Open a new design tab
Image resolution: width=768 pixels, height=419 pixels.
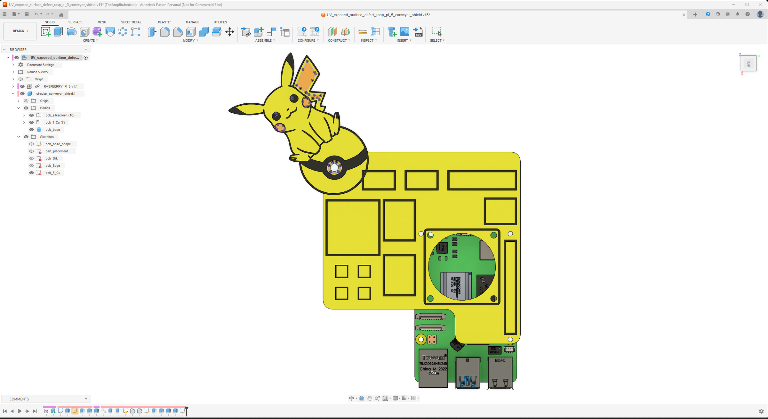(695, 14)
